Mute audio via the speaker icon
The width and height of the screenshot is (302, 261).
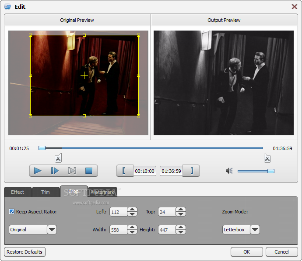229,171
